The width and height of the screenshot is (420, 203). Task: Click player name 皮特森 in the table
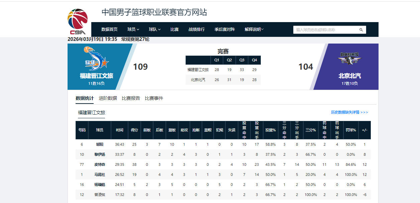pos(100,164)
